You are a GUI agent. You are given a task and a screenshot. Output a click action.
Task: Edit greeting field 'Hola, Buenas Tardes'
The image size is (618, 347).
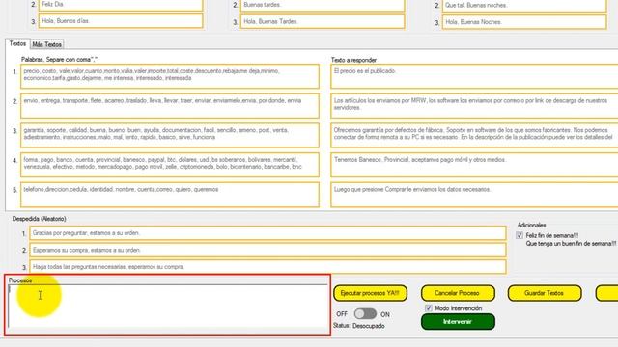tap(323, 21)
